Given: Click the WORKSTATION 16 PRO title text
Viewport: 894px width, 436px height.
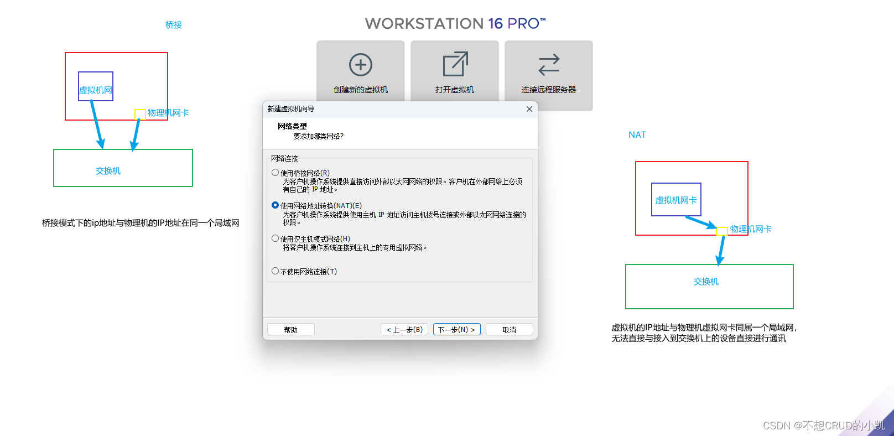Looking at the screenshot, I should (x=455, y=23).
